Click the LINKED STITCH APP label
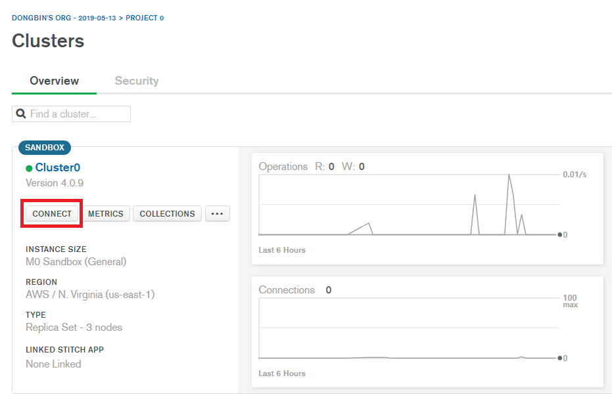612x405 pixels. (65, 350)
